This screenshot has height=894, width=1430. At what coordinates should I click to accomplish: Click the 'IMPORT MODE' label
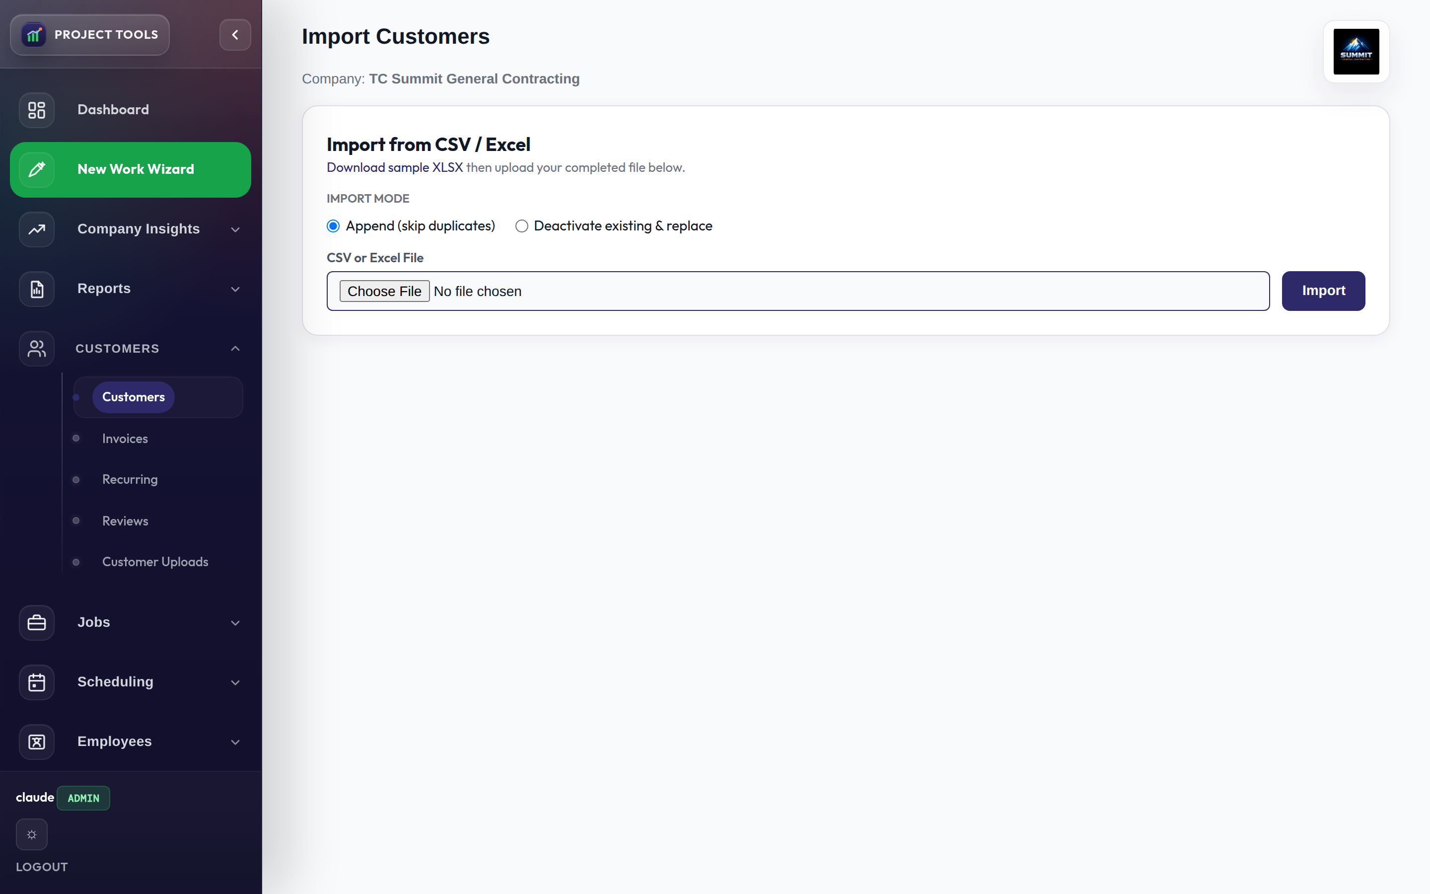(x=368, y=199)
